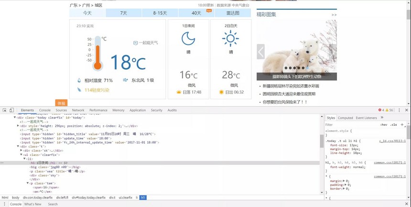Click the yellow warning count icon
Image resolution: width=411 pixels, height=207 pixels.
point(387,110)
